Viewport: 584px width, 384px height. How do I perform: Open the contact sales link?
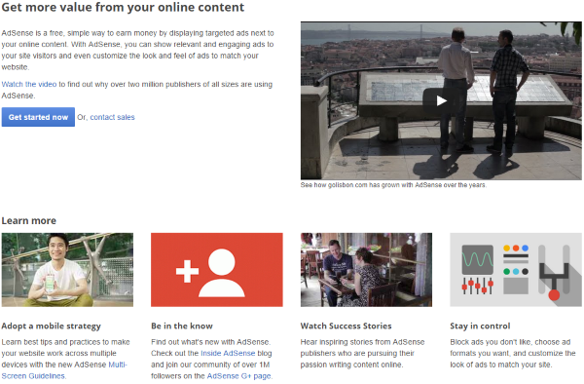pos(112,117)
